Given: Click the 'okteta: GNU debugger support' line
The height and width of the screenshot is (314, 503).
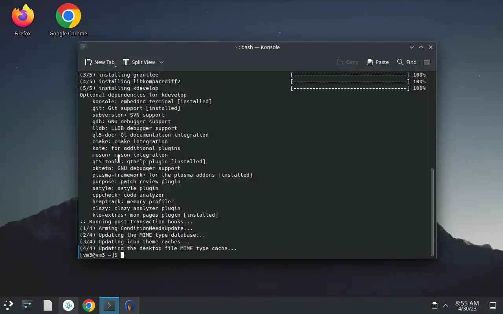Looking at the screenshot, I should (x=136, y=168).
